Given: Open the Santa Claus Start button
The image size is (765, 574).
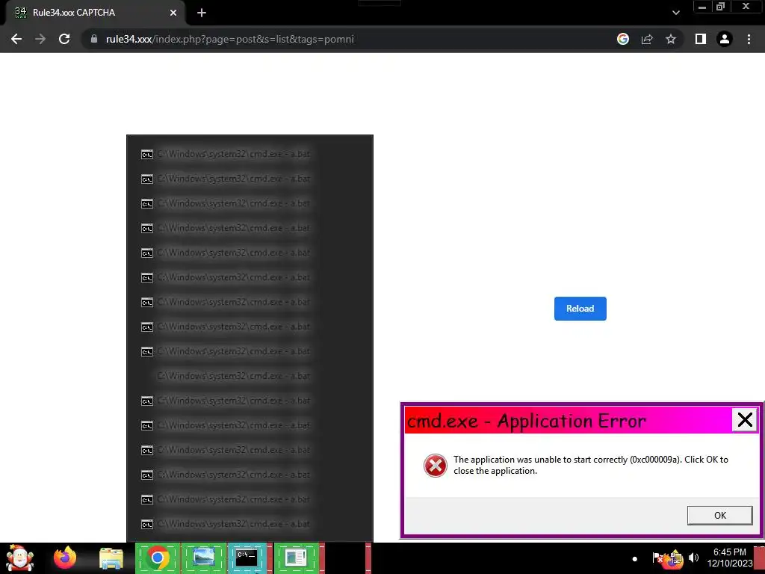Looking at the screenshot, I should tap(19, 558).
